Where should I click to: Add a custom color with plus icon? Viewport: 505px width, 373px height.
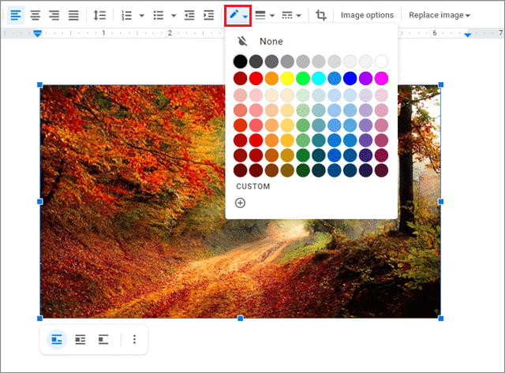click(x=241, y=203)
